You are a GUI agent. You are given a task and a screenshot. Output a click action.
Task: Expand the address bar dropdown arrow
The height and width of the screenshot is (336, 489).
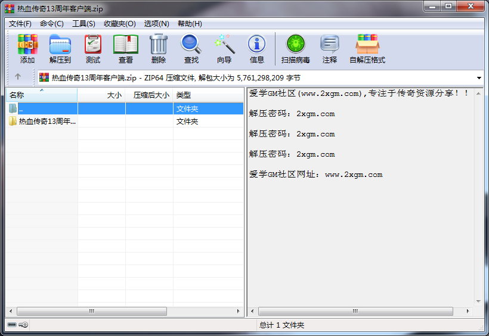click(479, 77)
